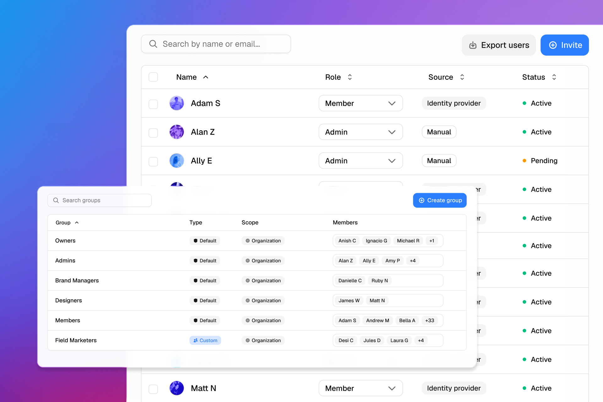The height and width of the screenshot is (402, 603).
Task: Click the plus icon on Invite button
Action: (x=553, y=45)
